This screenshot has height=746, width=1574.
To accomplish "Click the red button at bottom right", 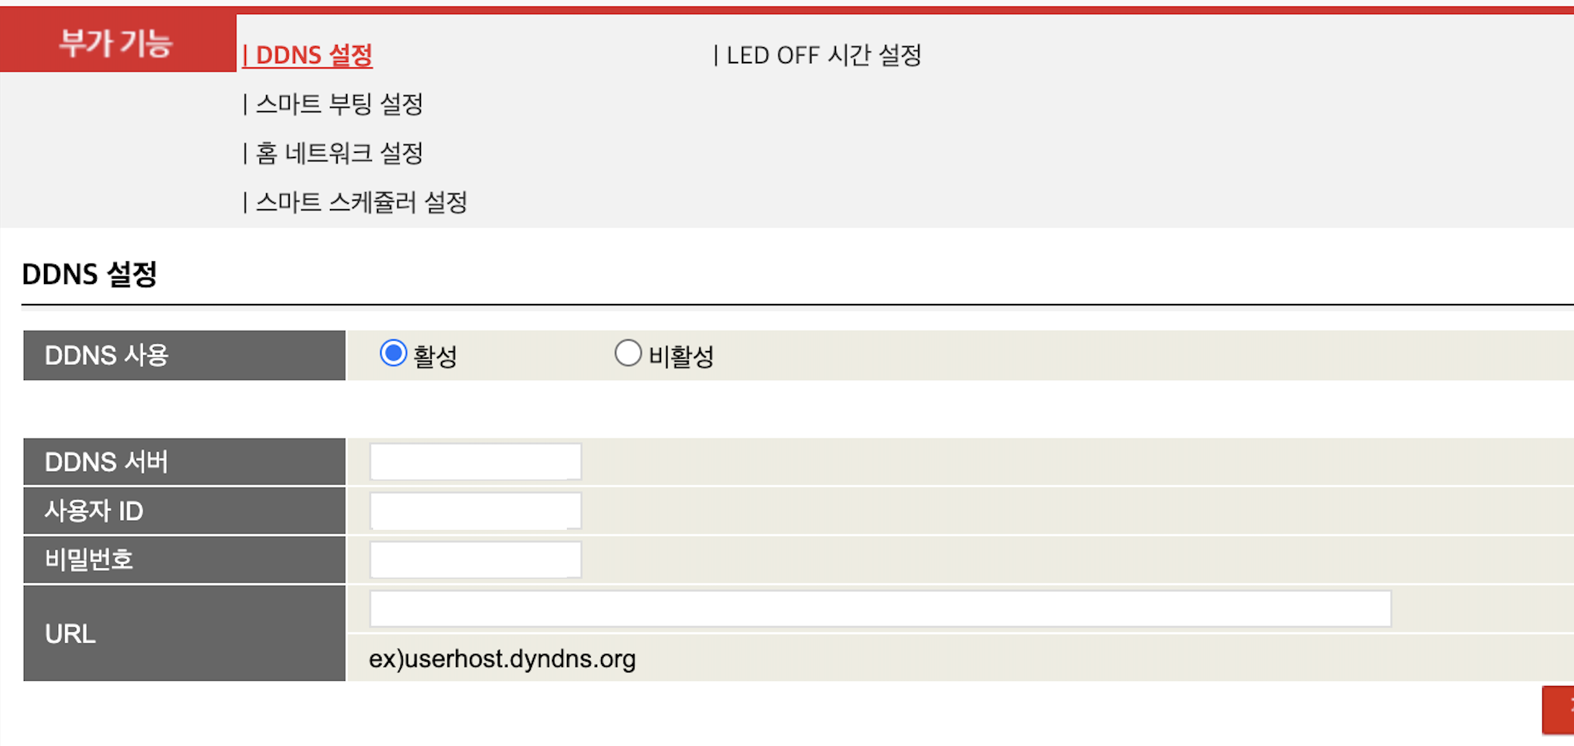I will tap(1558, 710).
